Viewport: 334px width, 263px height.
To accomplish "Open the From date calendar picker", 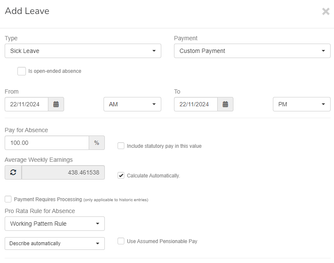I will [x=56, y=104].
